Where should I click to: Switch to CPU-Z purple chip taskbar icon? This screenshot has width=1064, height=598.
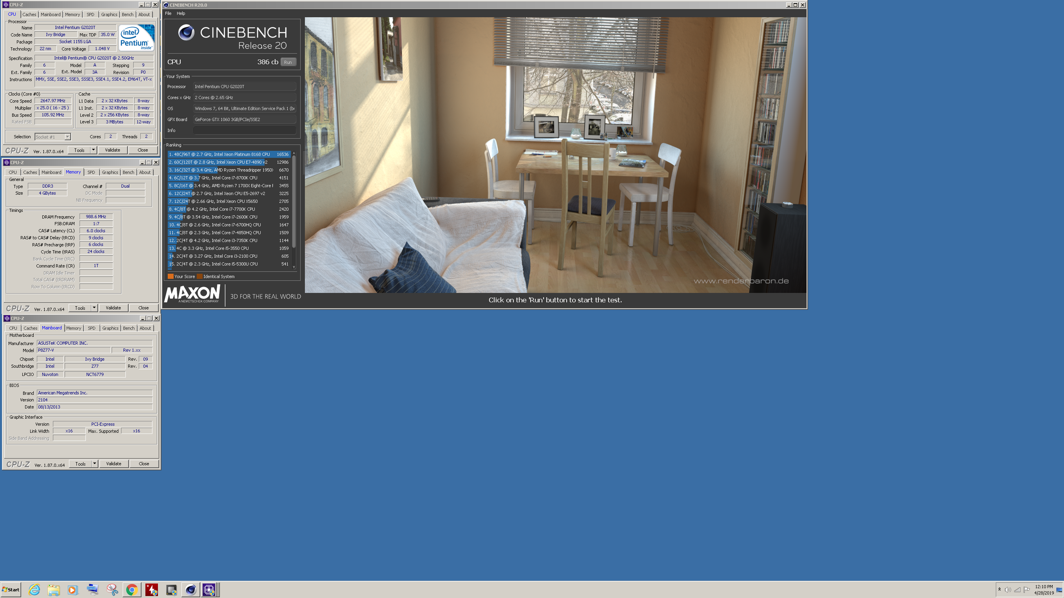[x=209, y=590]
